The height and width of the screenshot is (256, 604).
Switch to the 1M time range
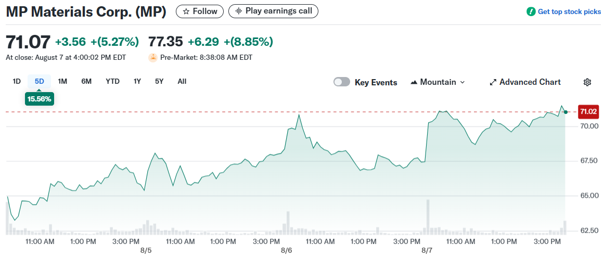(62, 81)
